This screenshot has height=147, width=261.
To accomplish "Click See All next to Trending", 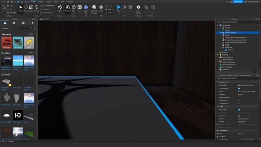I will pos(31,53).
